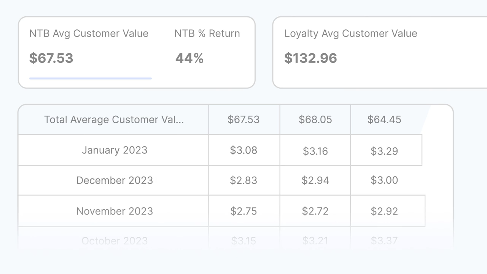This screenshot has width=487, height=274.
Task: Click the $2.75 cell for November 2023
Action: coord(243,211)
